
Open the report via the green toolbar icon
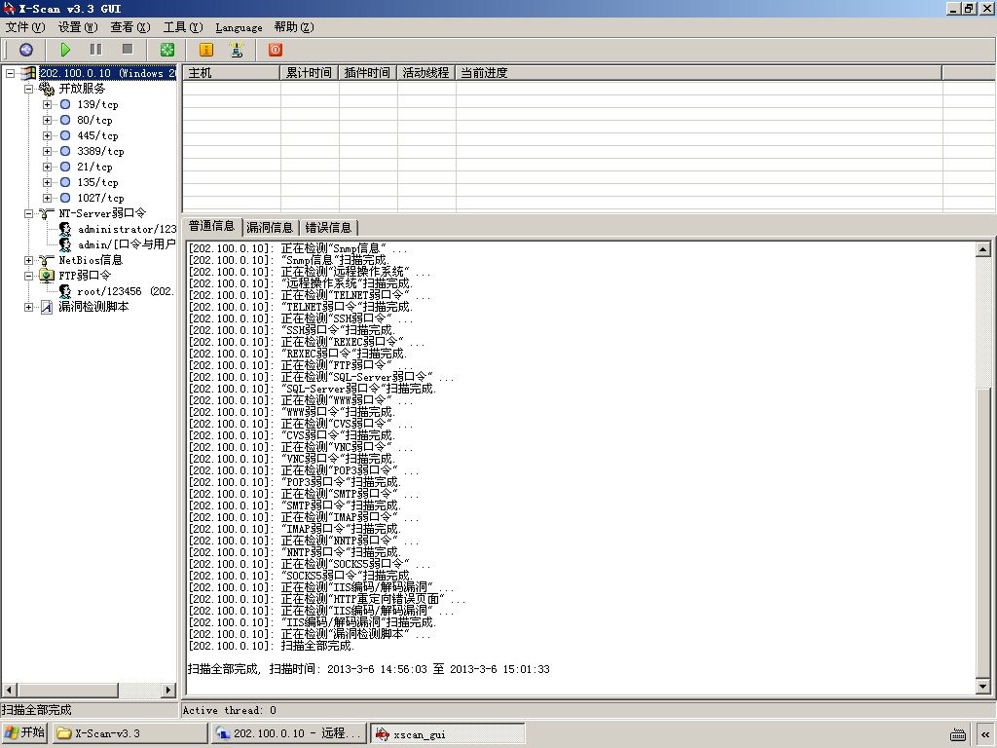pyautogui.click(x=167, y=50)
